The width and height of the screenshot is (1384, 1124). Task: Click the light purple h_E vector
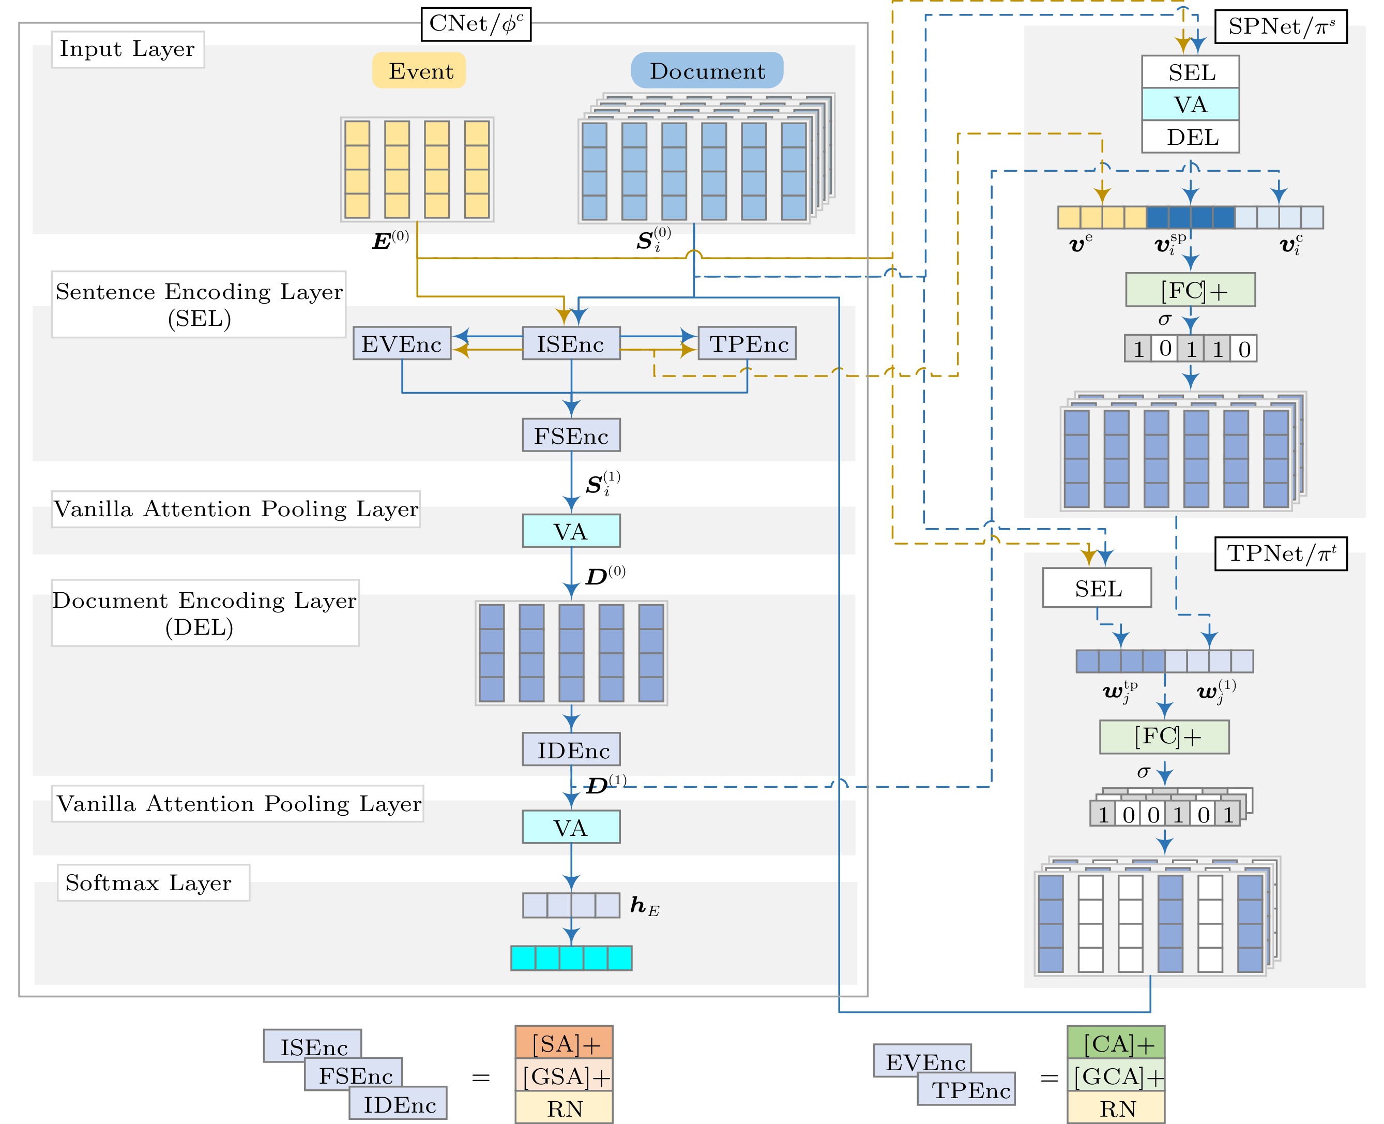pyautogui.click(x=571, y=905)
